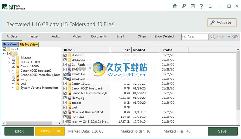241x139 pixels.
Task: Click the RDPR.saz file icon
Action: tap(69, 117)
